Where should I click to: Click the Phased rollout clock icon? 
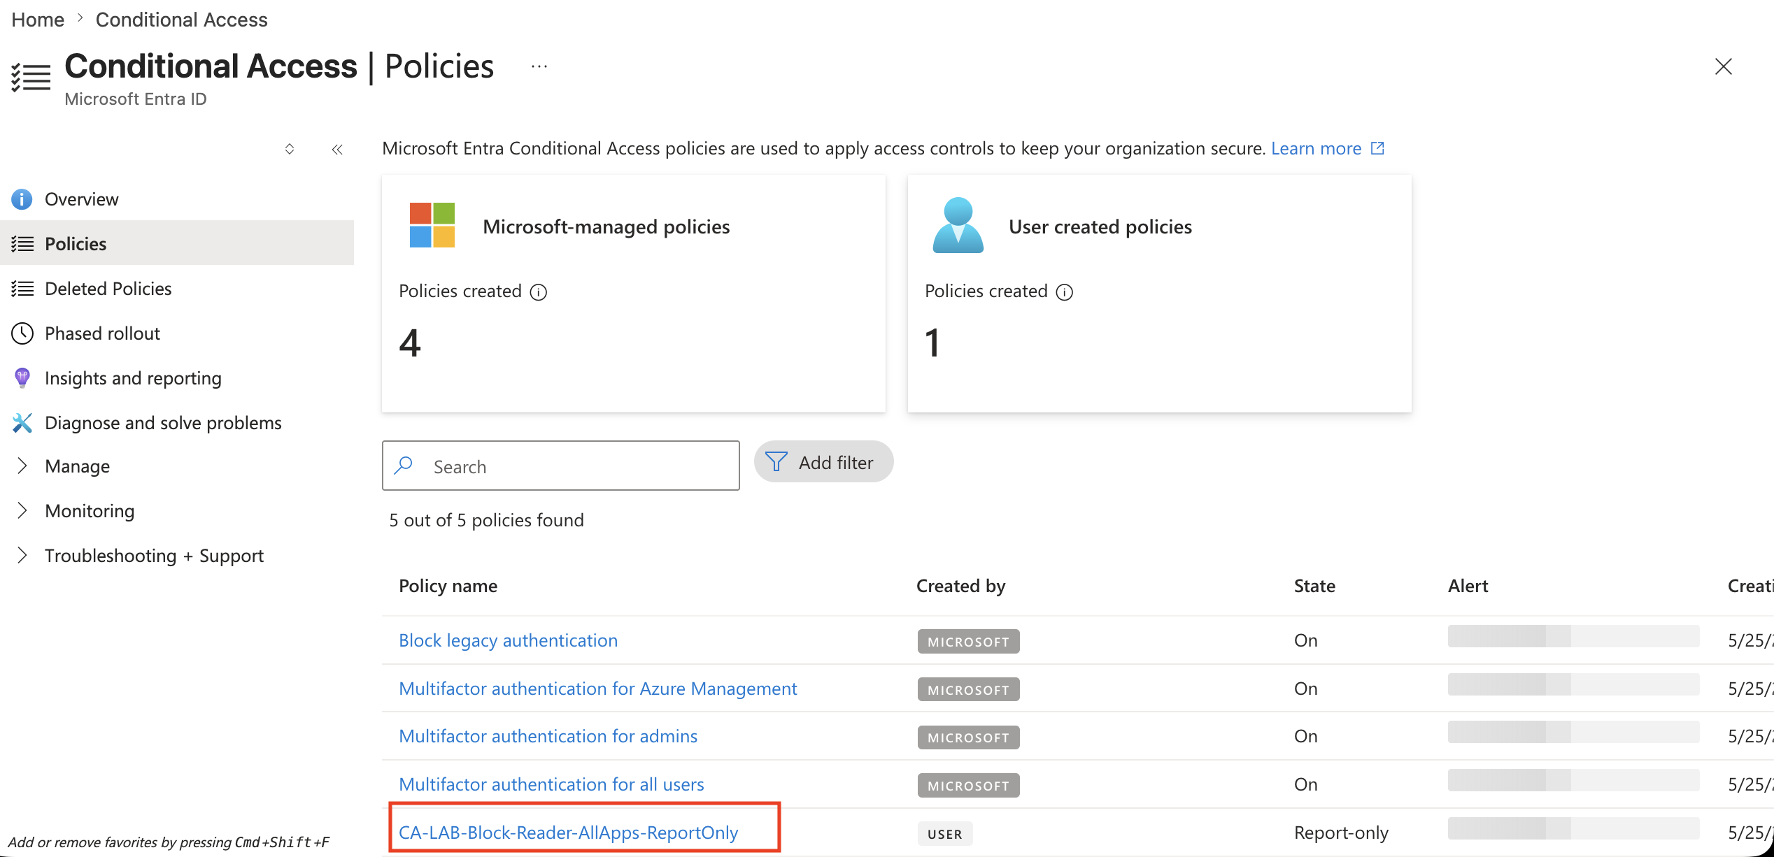click(x=22, y=333)
